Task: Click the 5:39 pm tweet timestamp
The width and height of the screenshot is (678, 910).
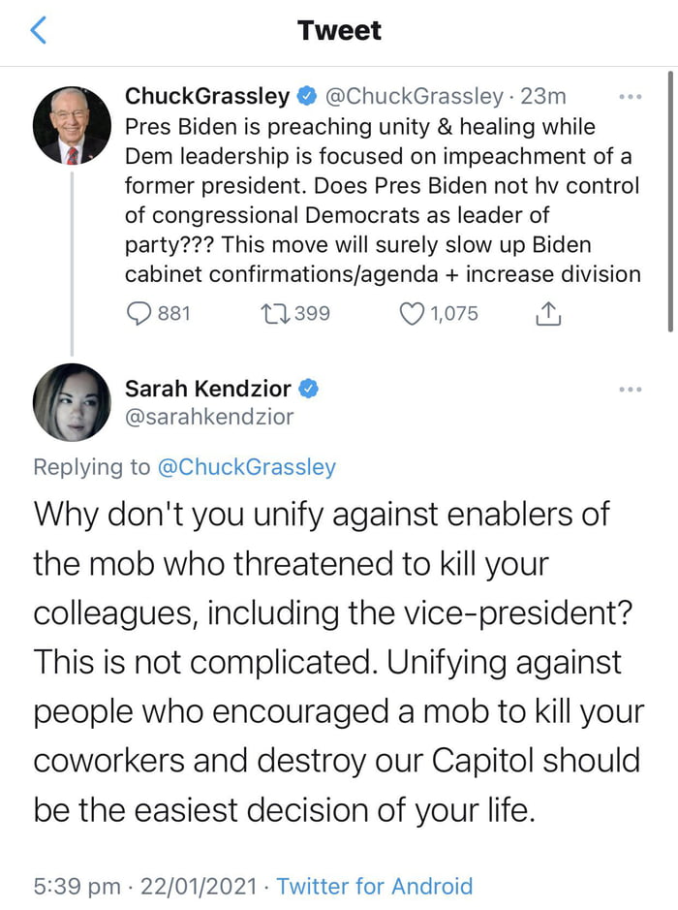Action: 77,886
